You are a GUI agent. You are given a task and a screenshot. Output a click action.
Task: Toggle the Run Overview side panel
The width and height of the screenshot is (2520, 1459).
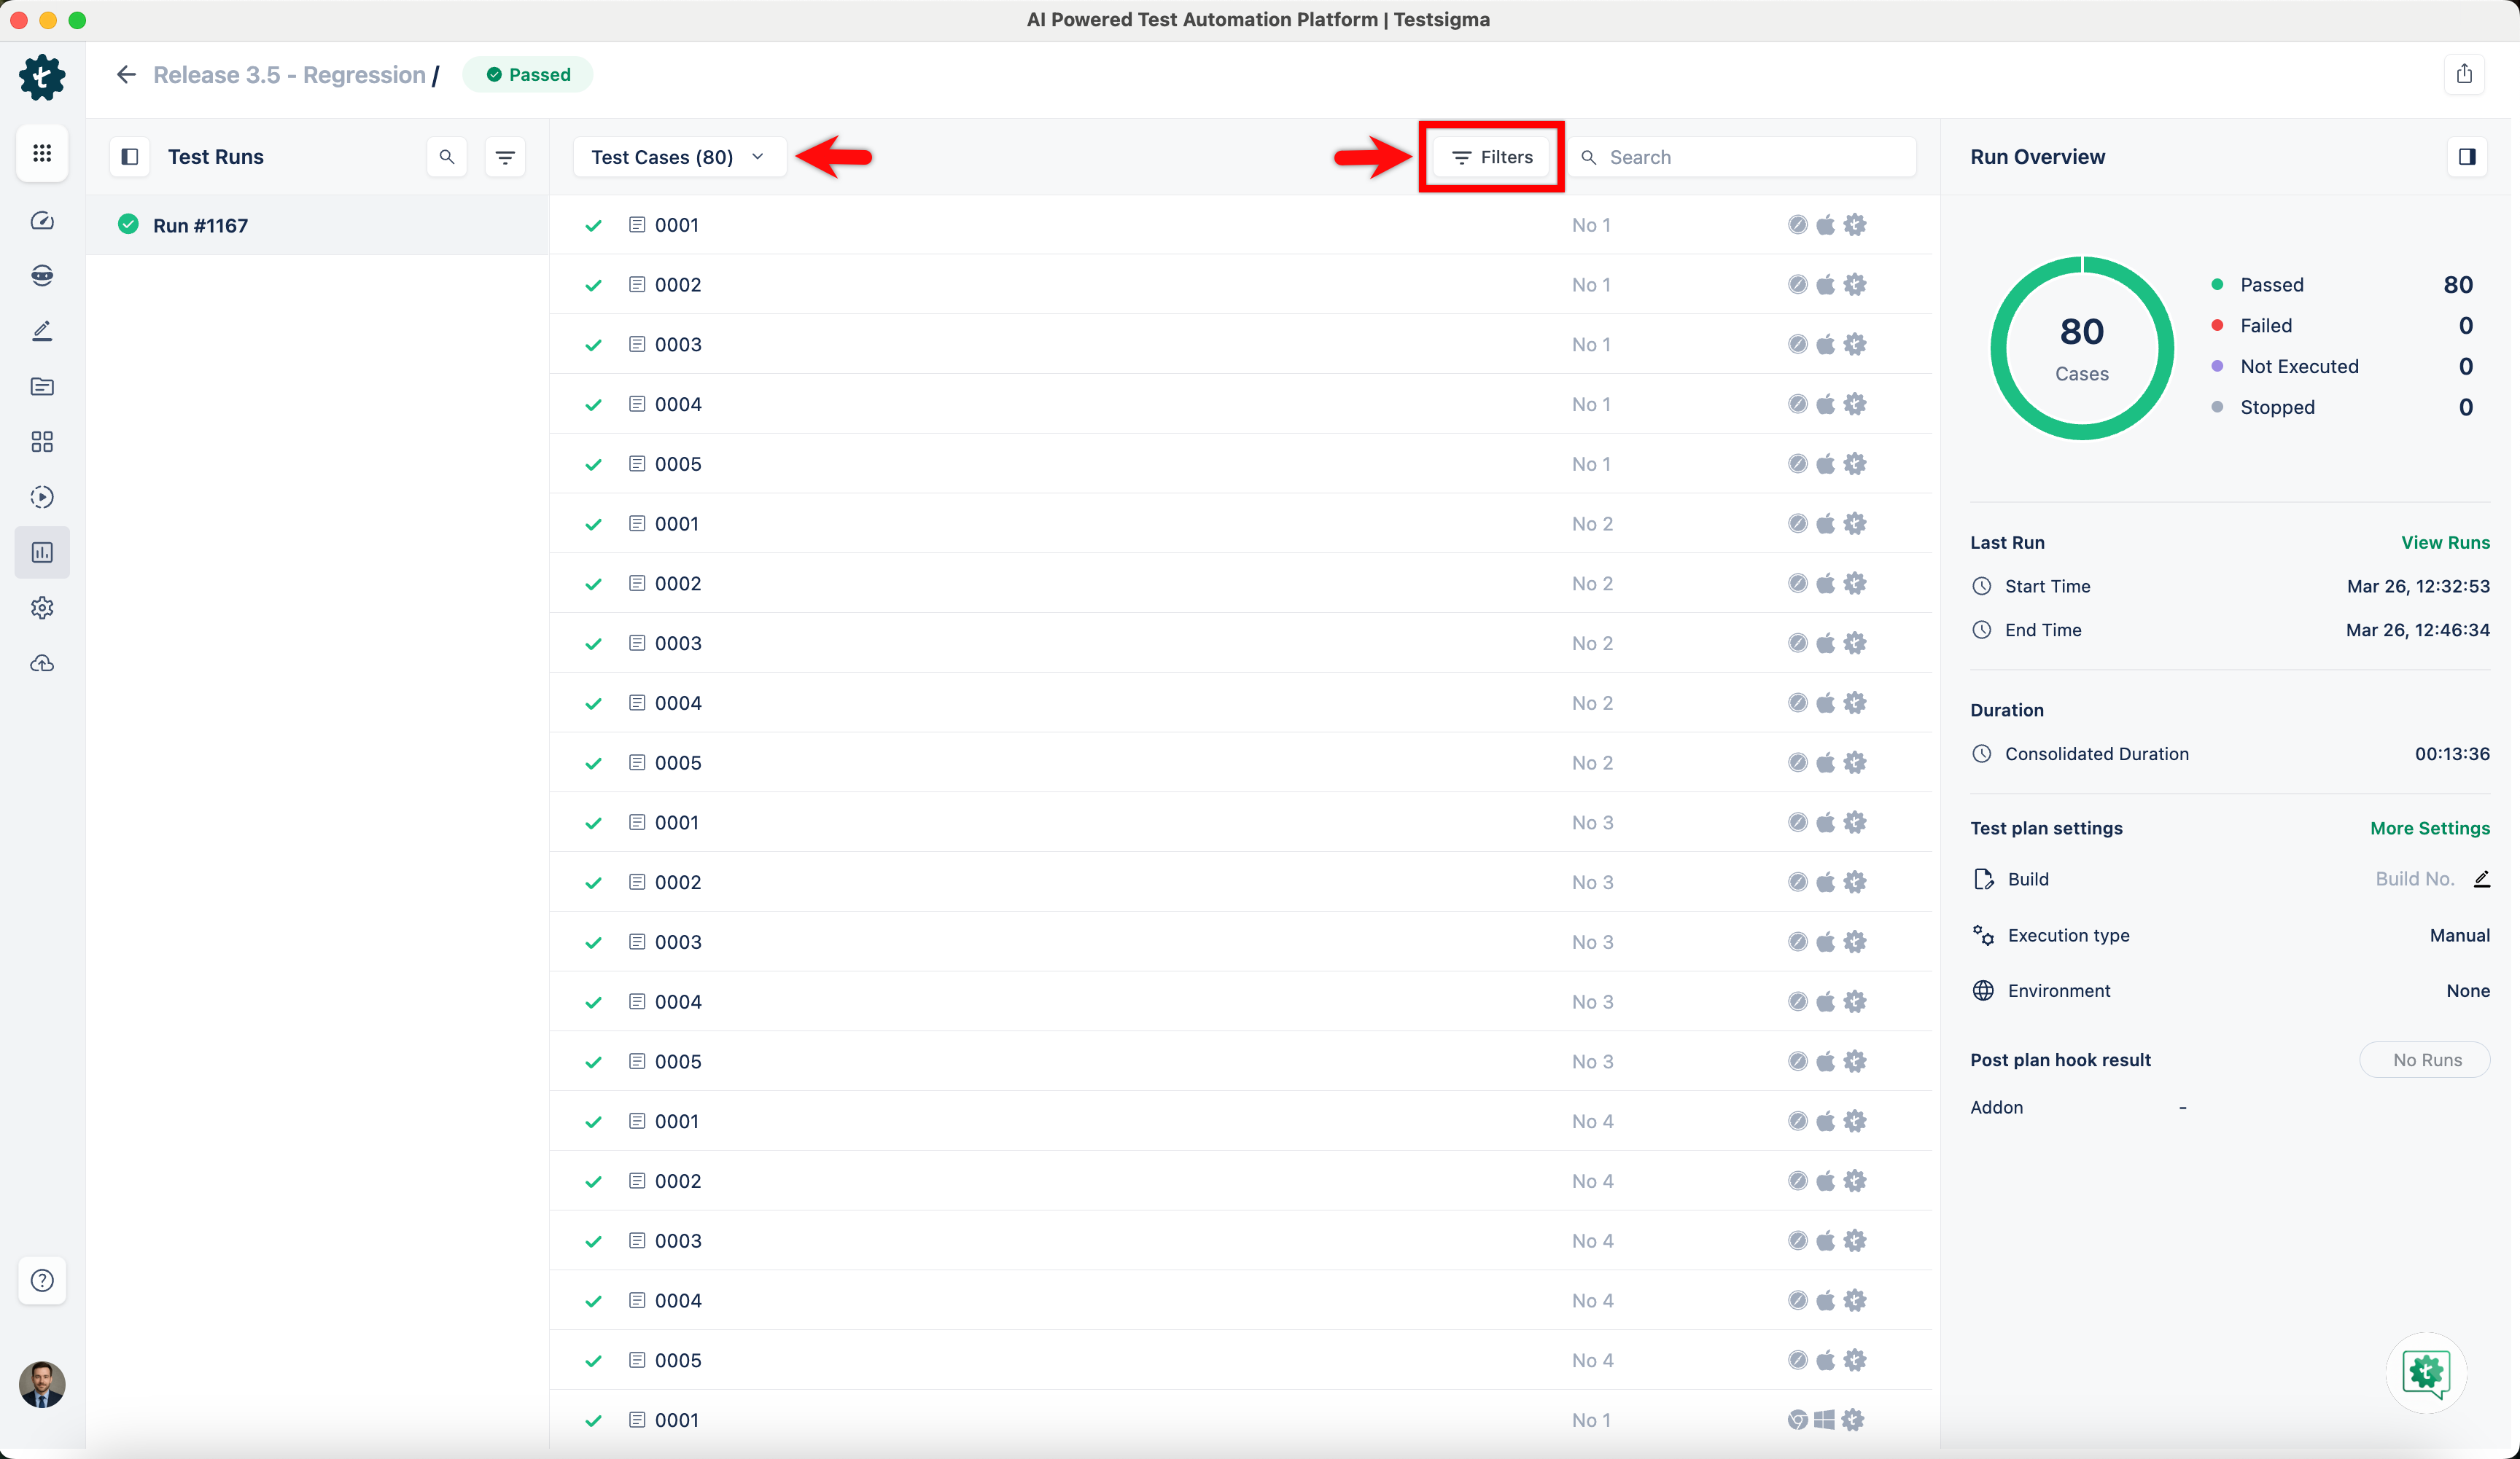click(x=2467, y=157)
